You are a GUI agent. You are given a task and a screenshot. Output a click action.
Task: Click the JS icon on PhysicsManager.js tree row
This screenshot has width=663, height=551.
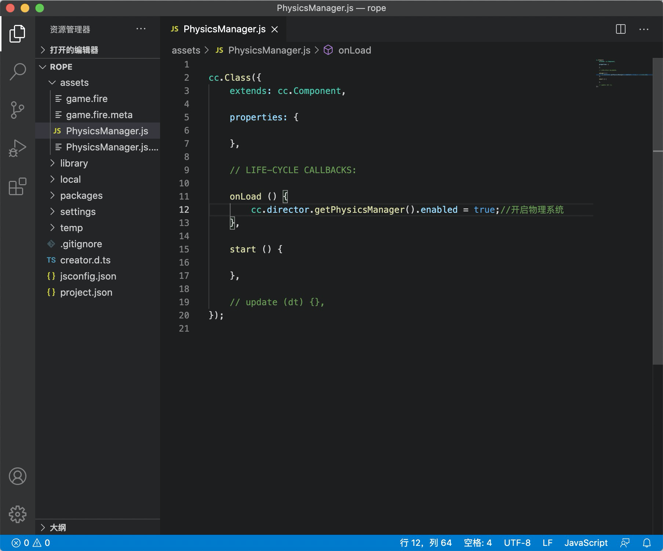[57, 131]
